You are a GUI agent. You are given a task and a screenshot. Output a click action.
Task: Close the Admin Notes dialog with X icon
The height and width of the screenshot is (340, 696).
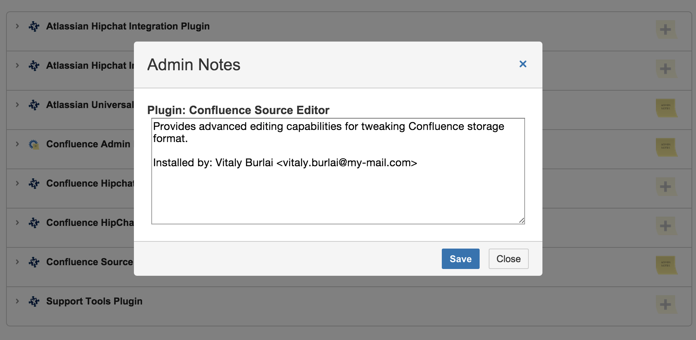tap(523, 64)
